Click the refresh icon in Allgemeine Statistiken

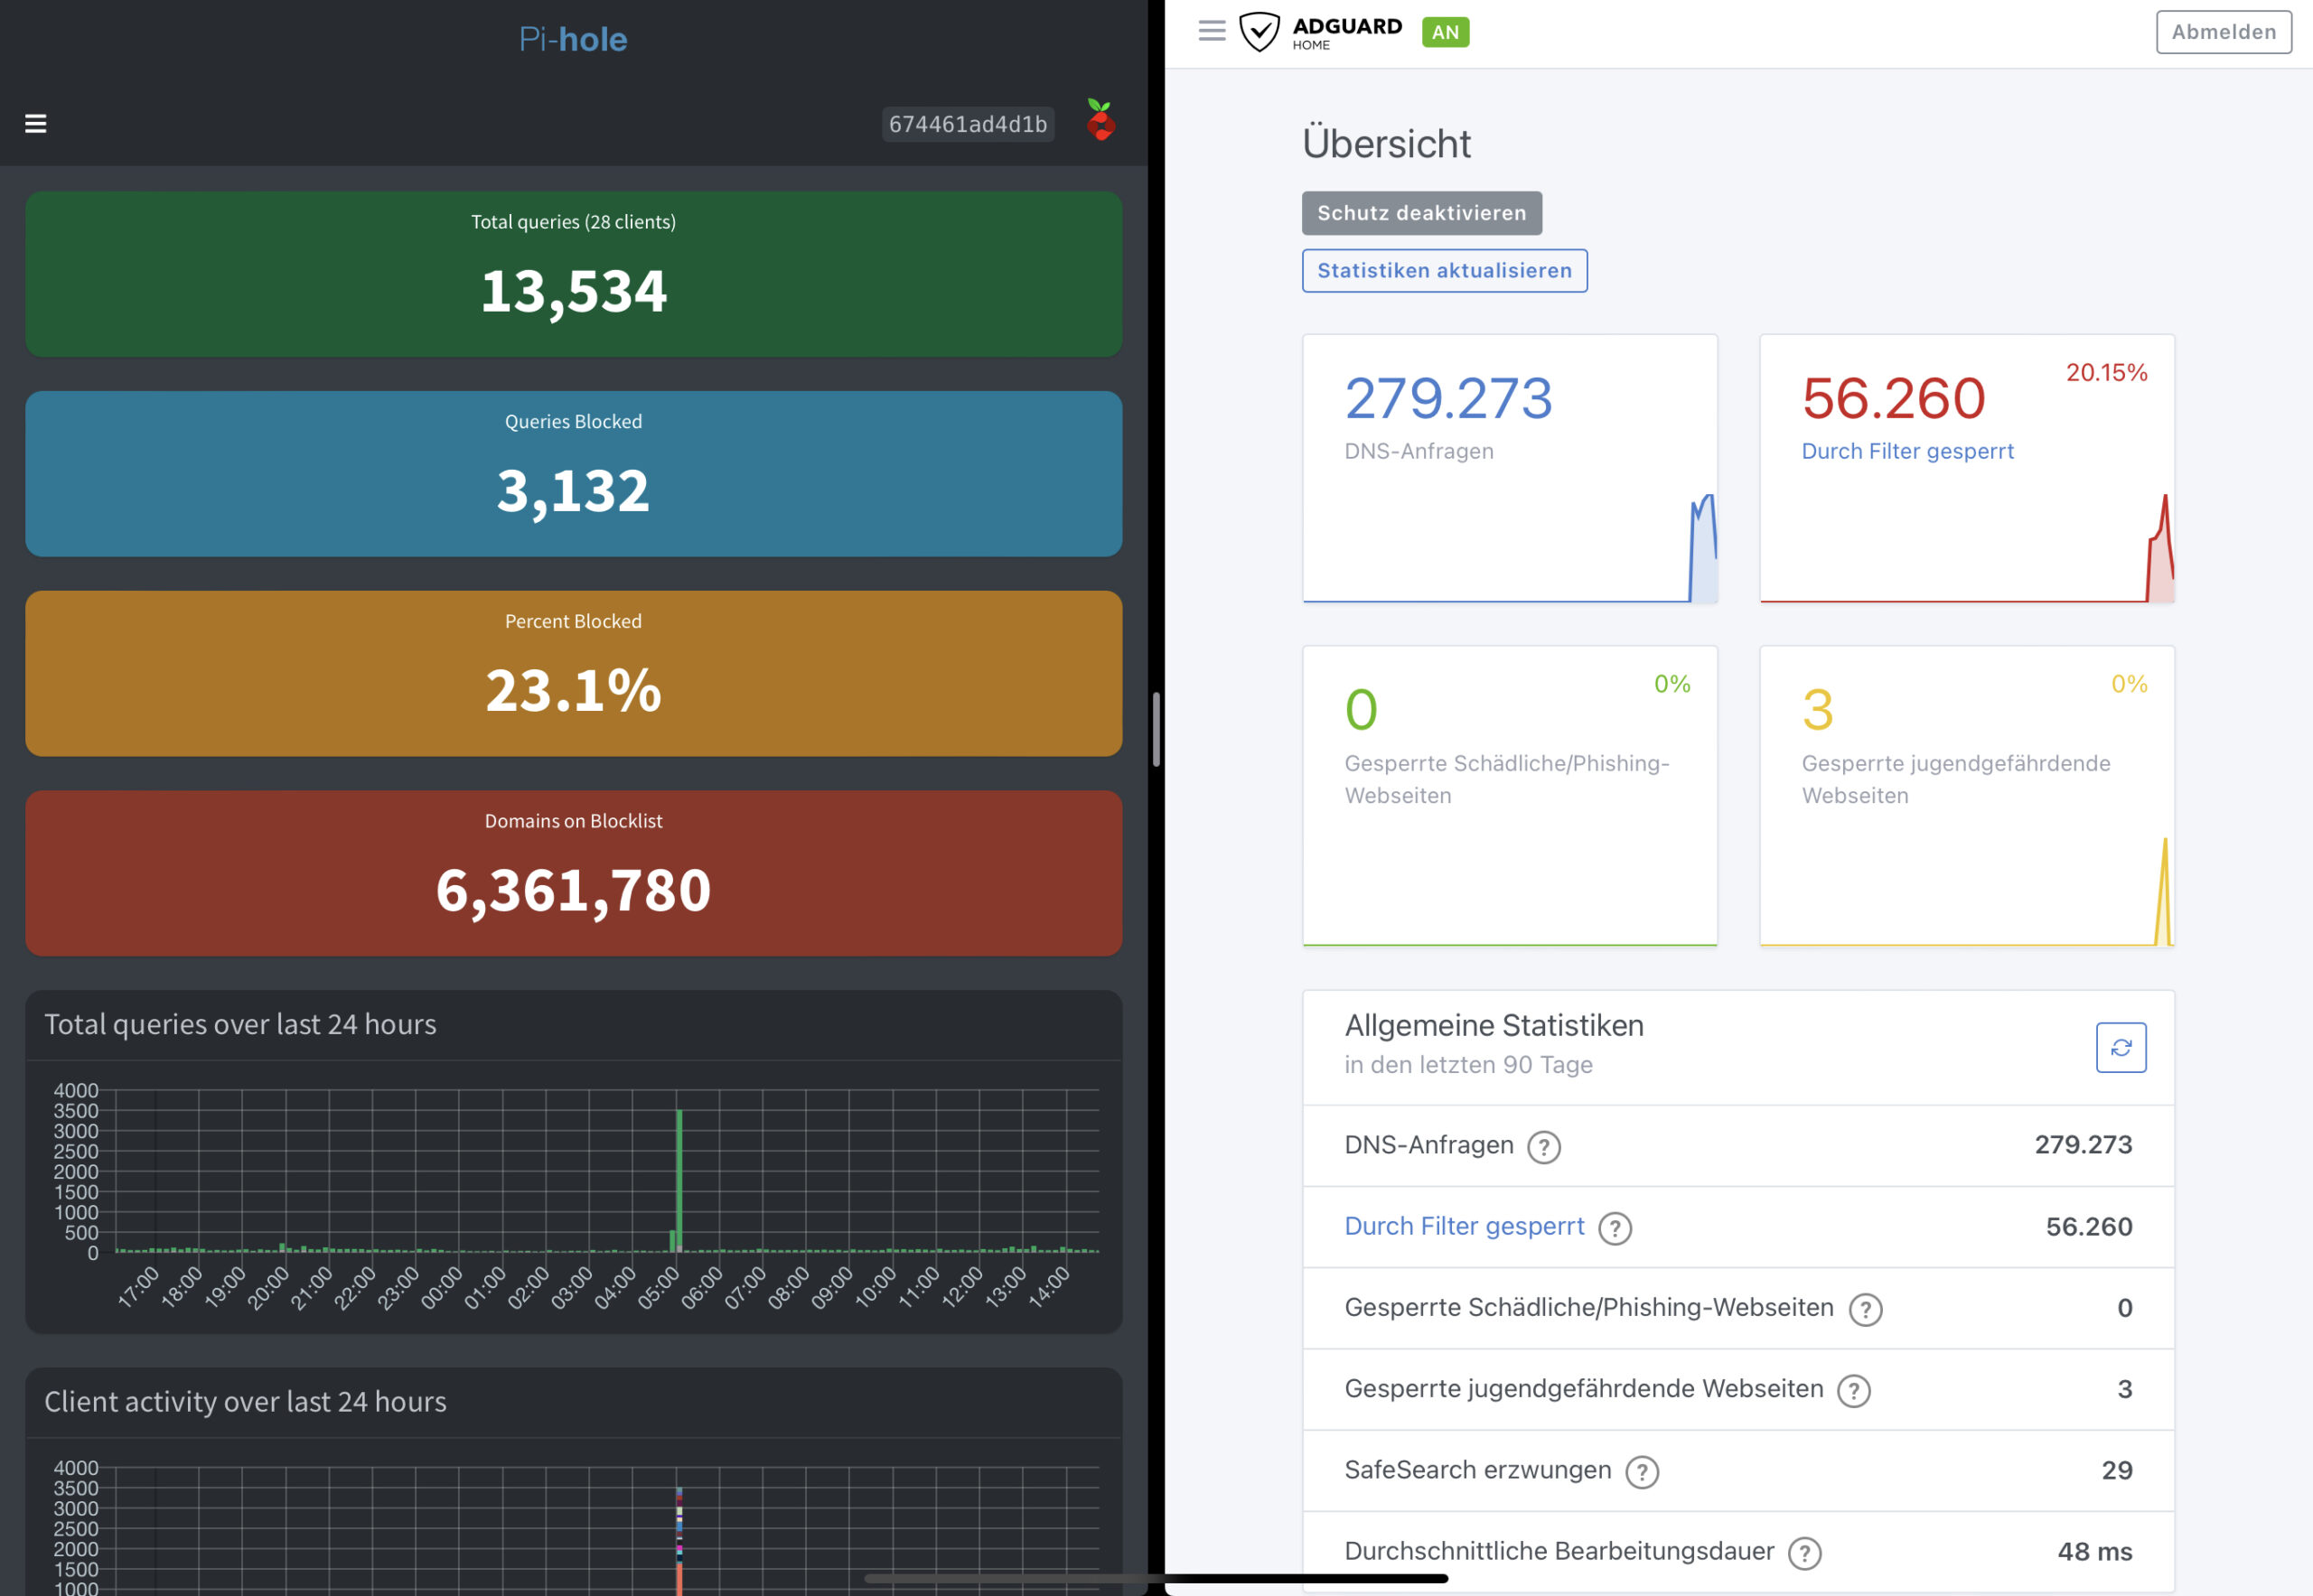pos(2121,1047)
